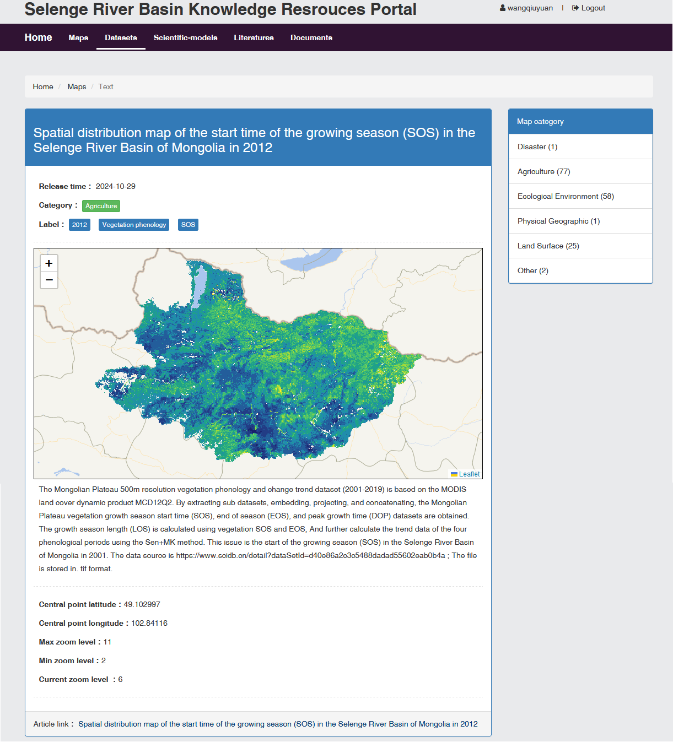Click the Min zoom level value 2
This screenshot has height=742, width=673.
click(x=104, y=660)
